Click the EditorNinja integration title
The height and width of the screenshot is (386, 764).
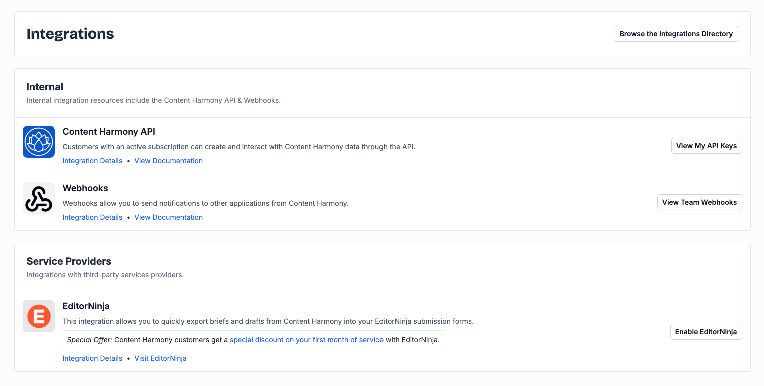click(x=86, y=306)
